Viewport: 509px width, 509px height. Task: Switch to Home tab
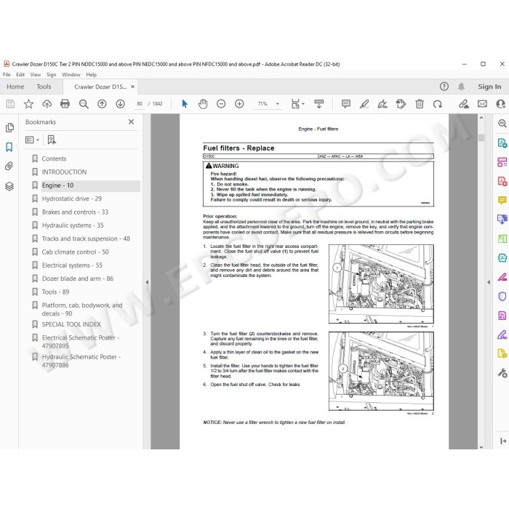coord(15,87)
